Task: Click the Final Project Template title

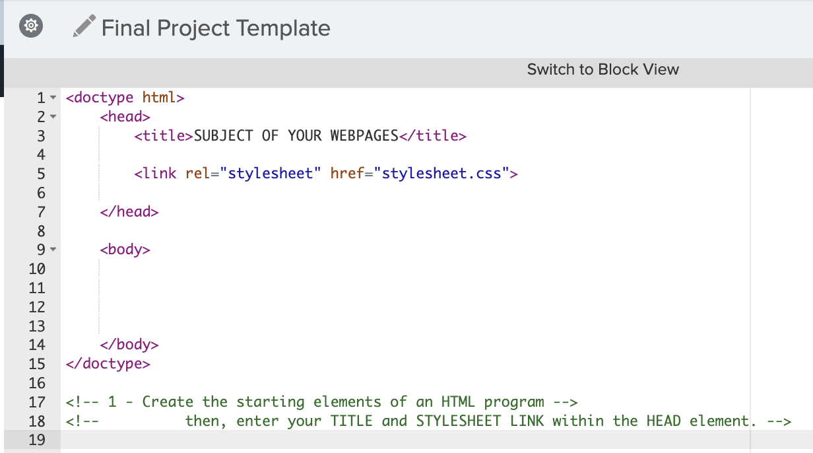Action: [216, 28]
